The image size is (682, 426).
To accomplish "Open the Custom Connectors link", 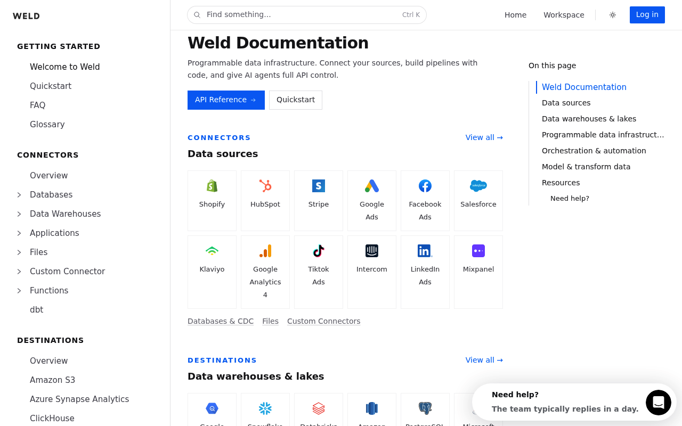I will [324, 321].
